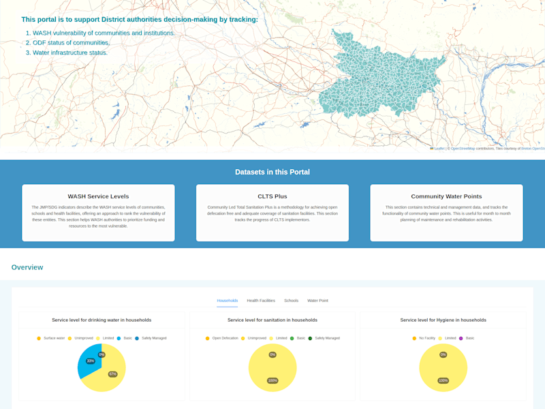Click the purple Basic hygiene legend dot
This screenshot has width=545, height=409.
pos(461,338)
